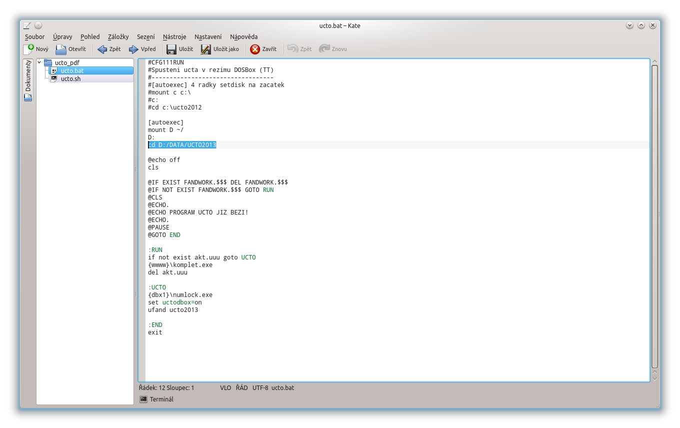This screenshot has height=428, width=680.
Task: Open the Úpravy menu
Action: (x=62, y=36)
